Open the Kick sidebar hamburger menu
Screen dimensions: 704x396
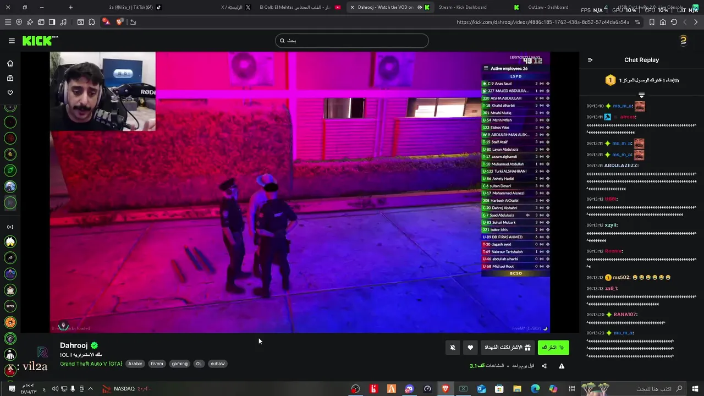(x=12, y=41)
